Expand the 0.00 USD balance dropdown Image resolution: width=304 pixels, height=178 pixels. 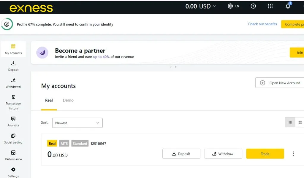[201, 6]
